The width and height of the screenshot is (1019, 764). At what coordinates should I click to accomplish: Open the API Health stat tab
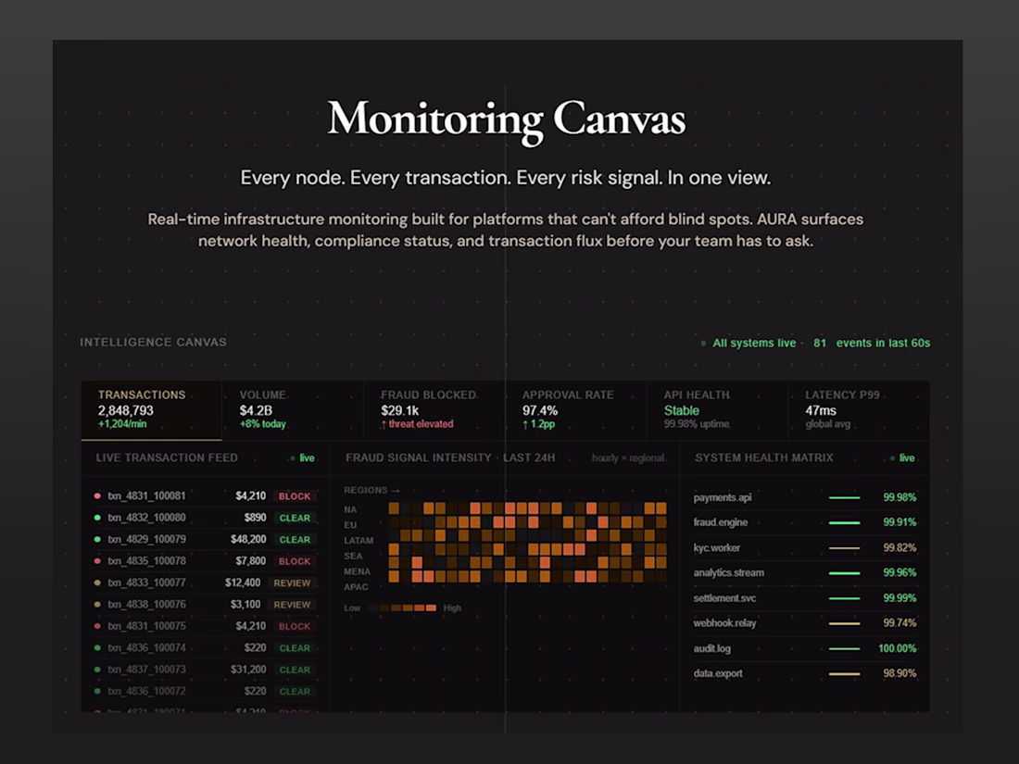717,410
